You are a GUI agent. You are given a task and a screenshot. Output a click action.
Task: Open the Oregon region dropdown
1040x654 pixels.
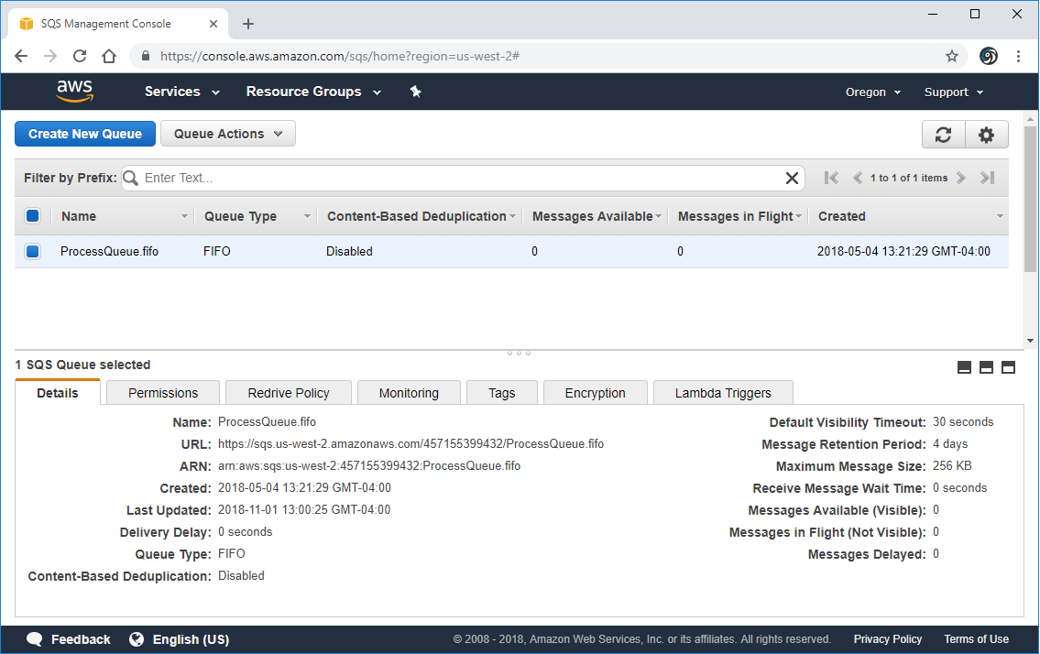(873, 93)
